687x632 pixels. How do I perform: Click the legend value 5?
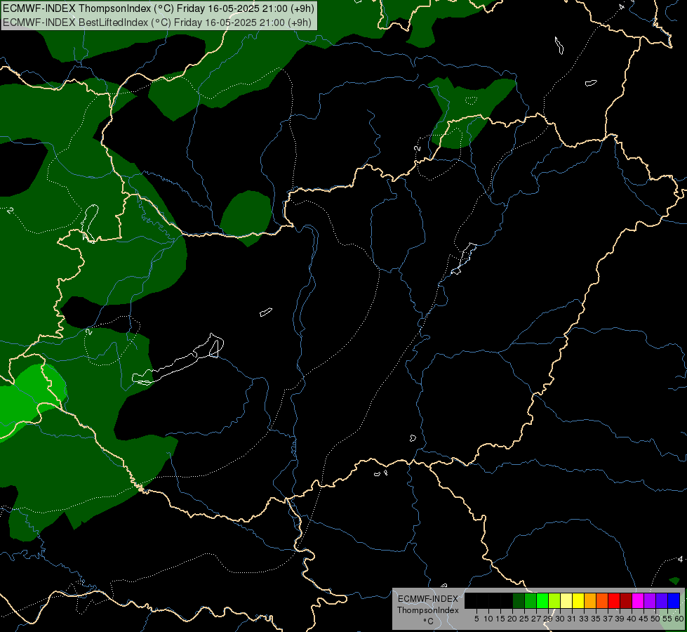[x=476, y=619]
